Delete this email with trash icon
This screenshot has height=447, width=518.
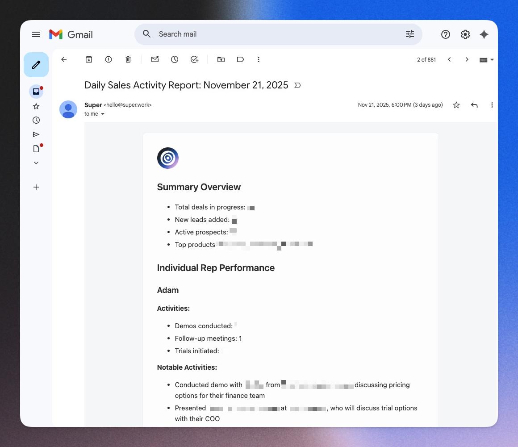[128, 59]
